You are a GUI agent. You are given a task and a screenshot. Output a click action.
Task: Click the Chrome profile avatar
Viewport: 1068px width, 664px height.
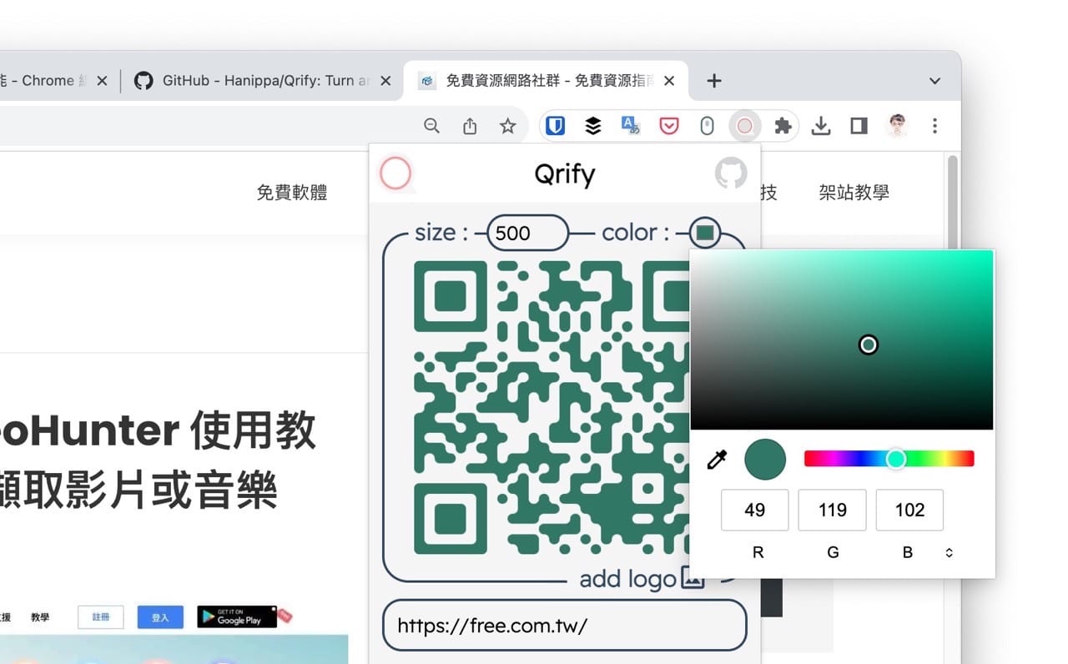897,126
